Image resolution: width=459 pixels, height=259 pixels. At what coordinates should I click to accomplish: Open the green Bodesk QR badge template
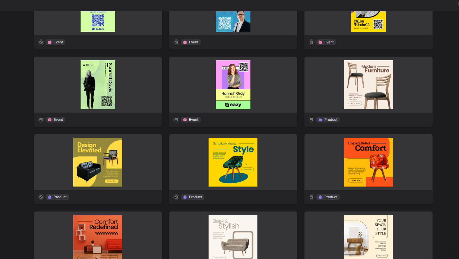pos(98,22)
